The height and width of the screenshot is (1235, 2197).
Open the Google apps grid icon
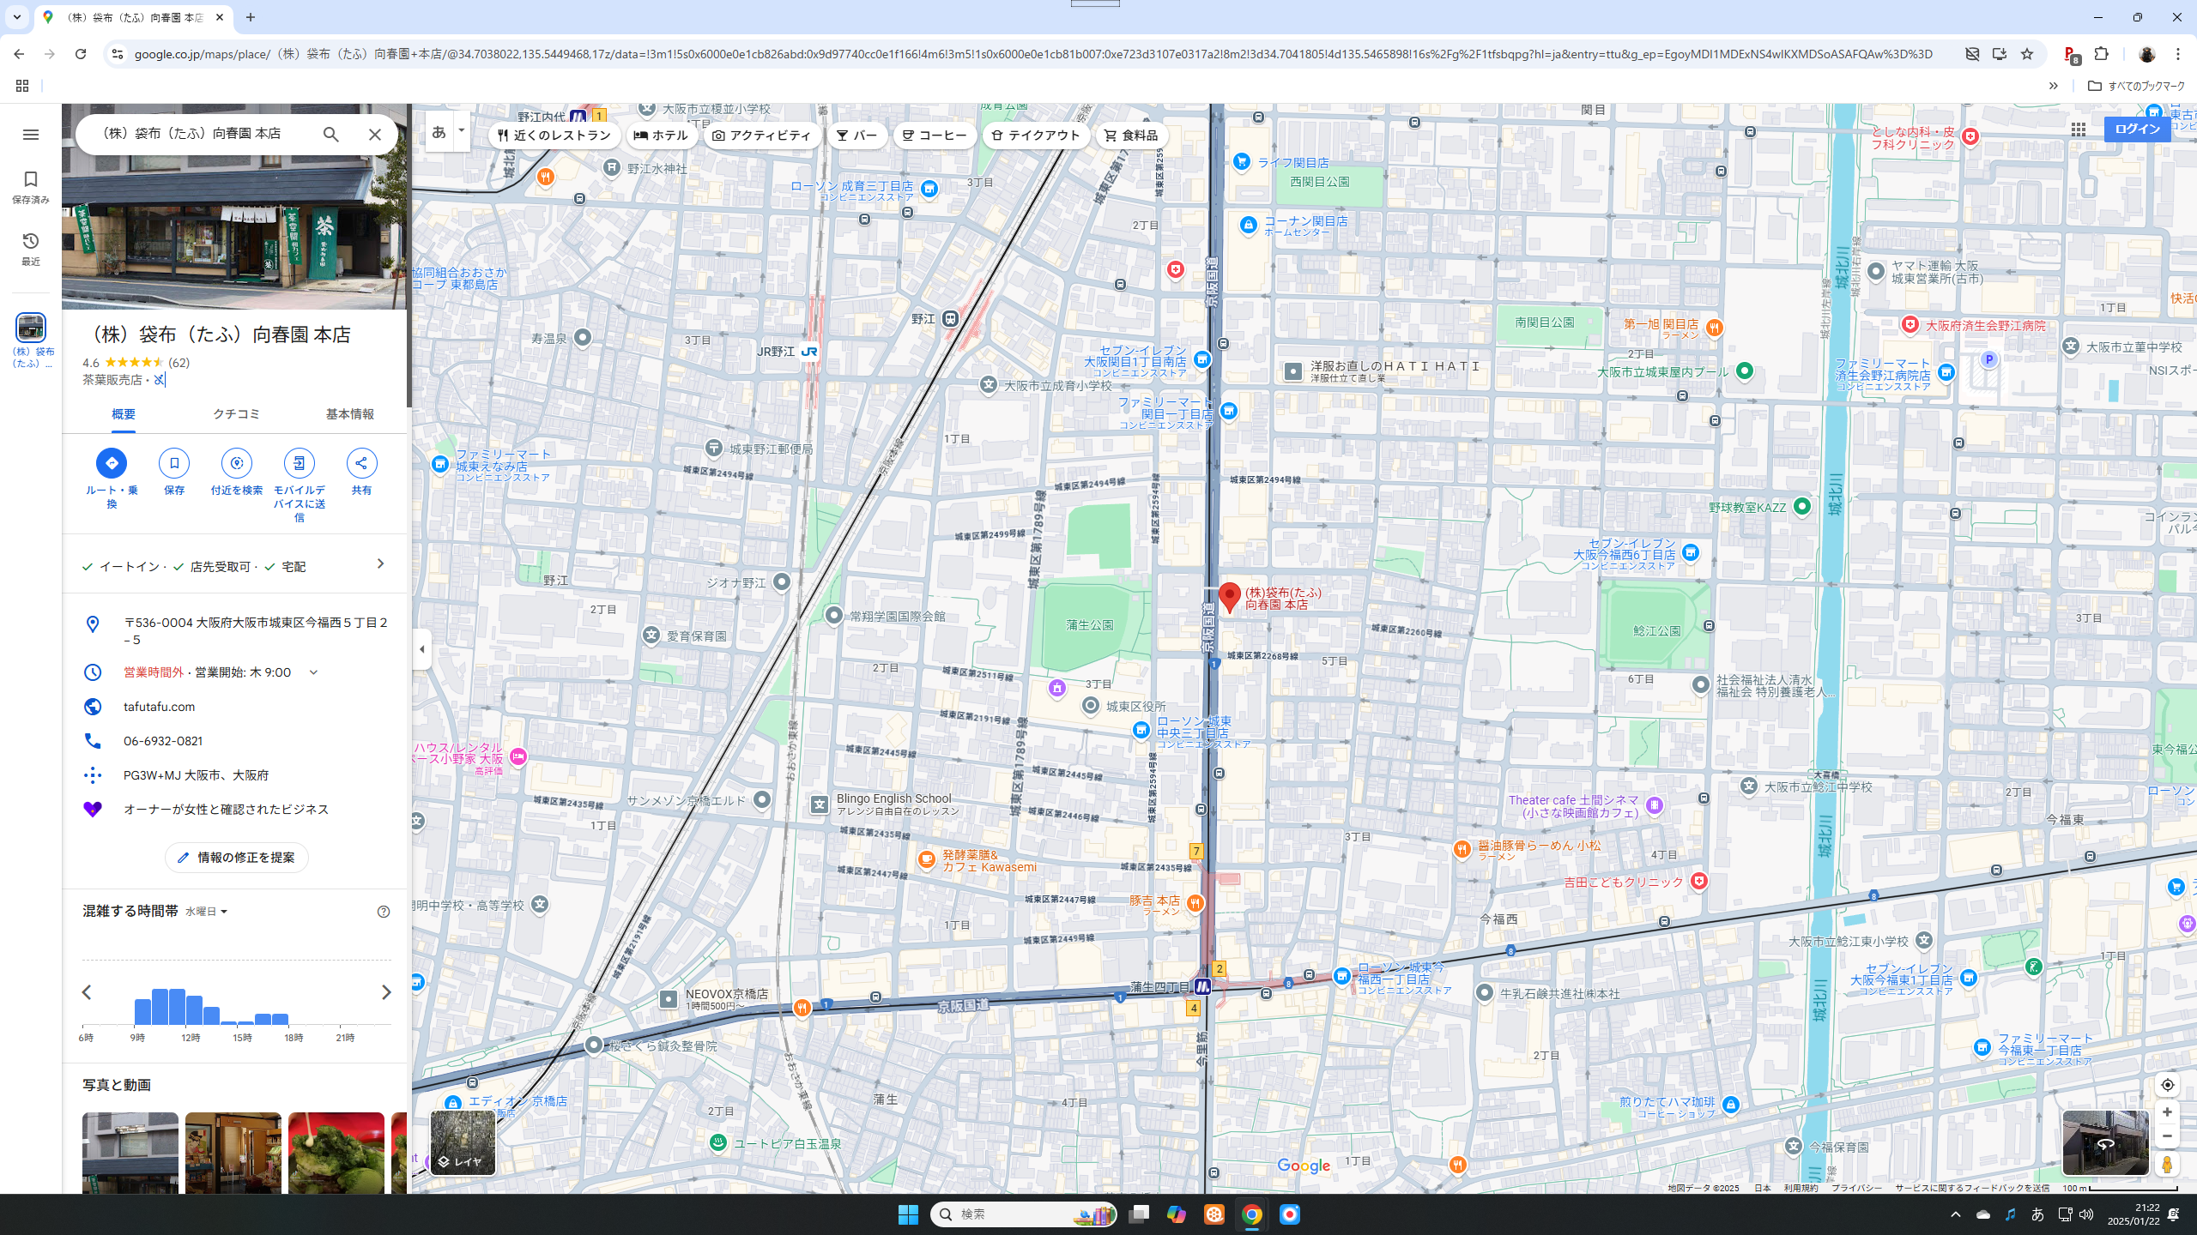[2078, 130]
